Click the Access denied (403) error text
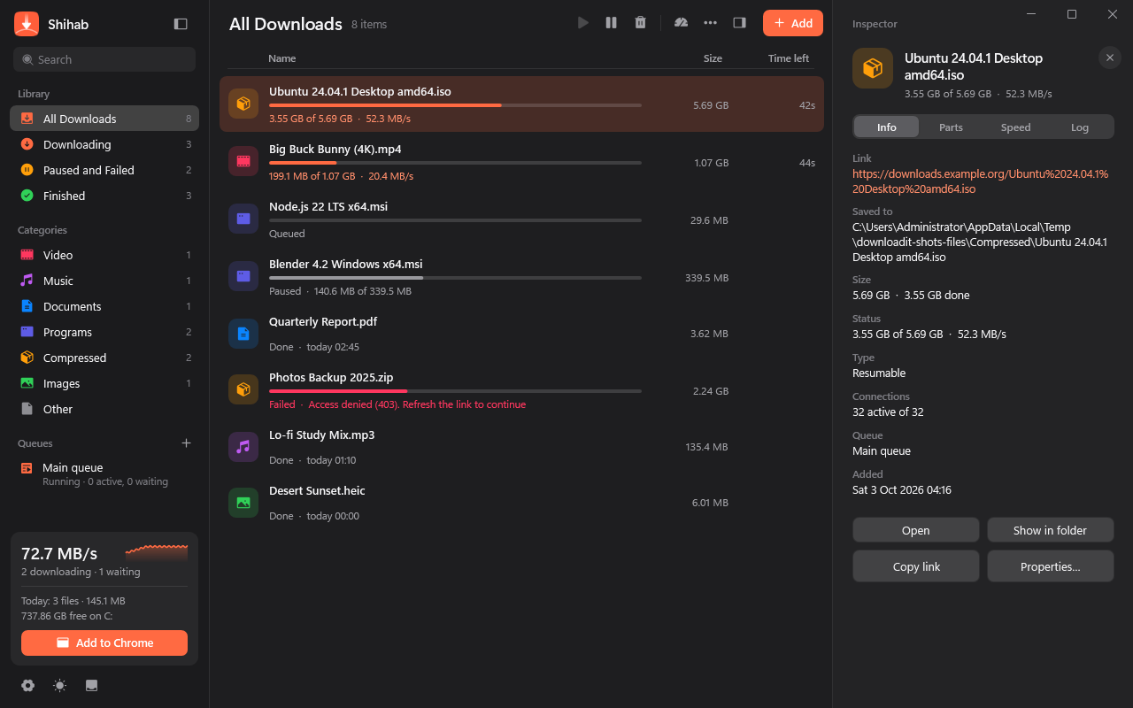1133x708 pixels. click(x=417, y=404)
